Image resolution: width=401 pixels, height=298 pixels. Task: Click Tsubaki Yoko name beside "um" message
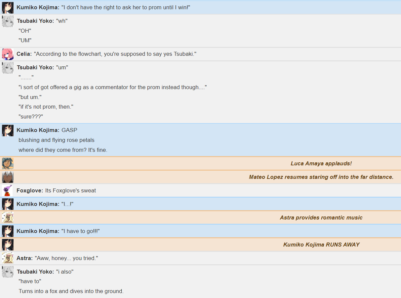tap(35, 67)
